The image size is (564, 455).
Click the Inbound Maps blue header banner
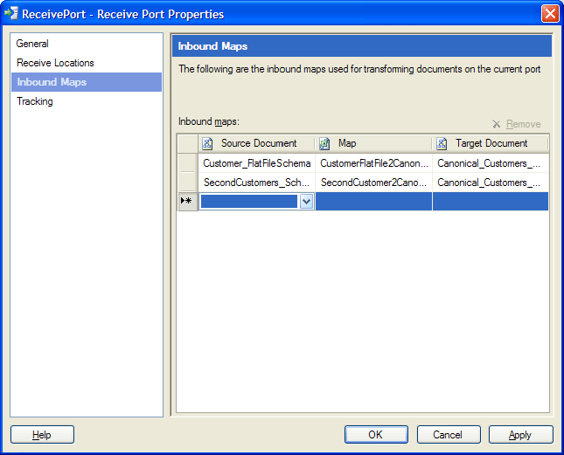pos(362,46)
